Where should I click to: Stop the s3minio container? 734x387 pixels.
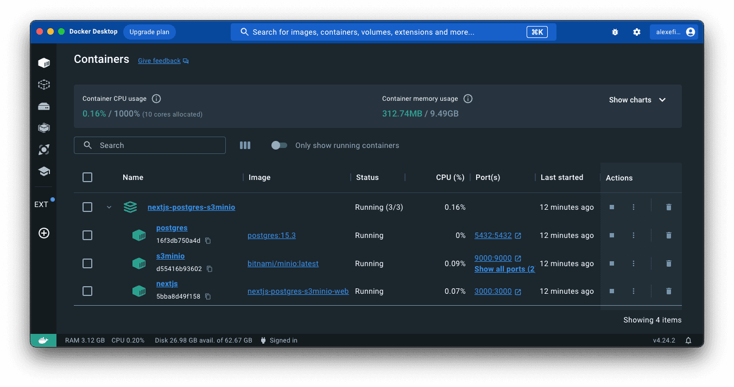coord(612,263)
